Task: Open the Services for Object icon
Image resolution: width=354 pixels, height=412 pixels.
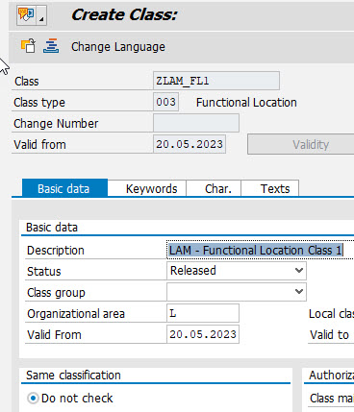Action: pos(26,14)
